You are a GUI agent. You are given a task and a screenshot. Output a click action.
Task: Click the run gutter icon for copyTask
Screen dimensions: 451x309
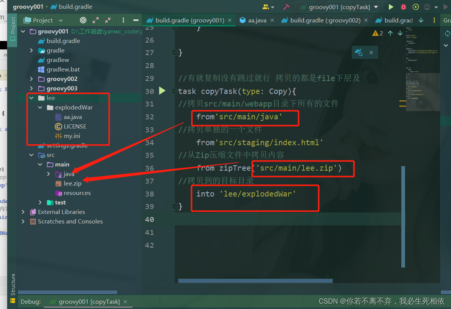pyautogui.click(x=162, y=91)
